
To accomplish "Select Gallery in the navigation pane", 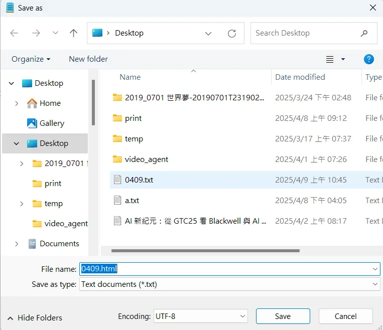I will (52, 123).
